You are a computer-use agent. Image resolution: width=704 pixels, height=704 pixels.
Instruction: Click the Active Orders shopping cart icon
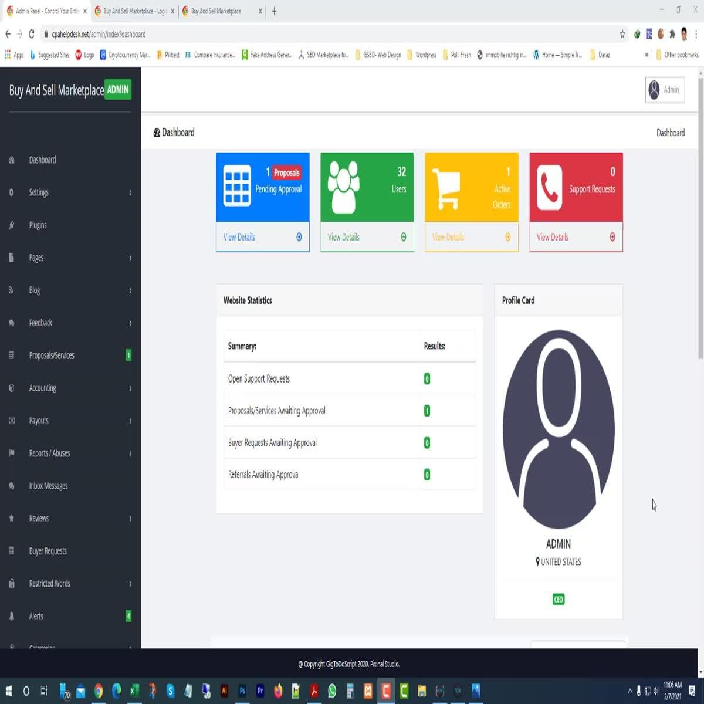(446, 188)
